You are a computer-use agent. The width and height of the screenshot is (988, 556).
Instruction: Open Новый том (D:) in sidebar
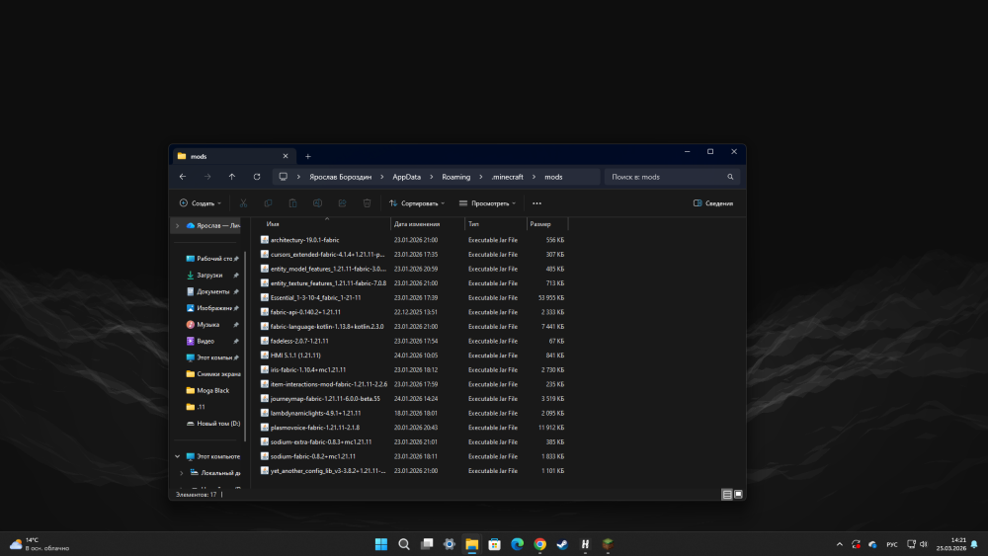pos(211,423)
